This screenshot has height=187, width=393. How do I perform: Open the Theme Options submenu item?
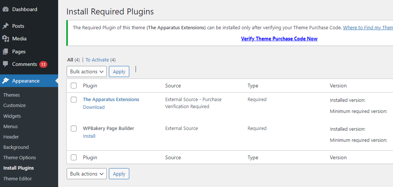click(x=20, y=157)
